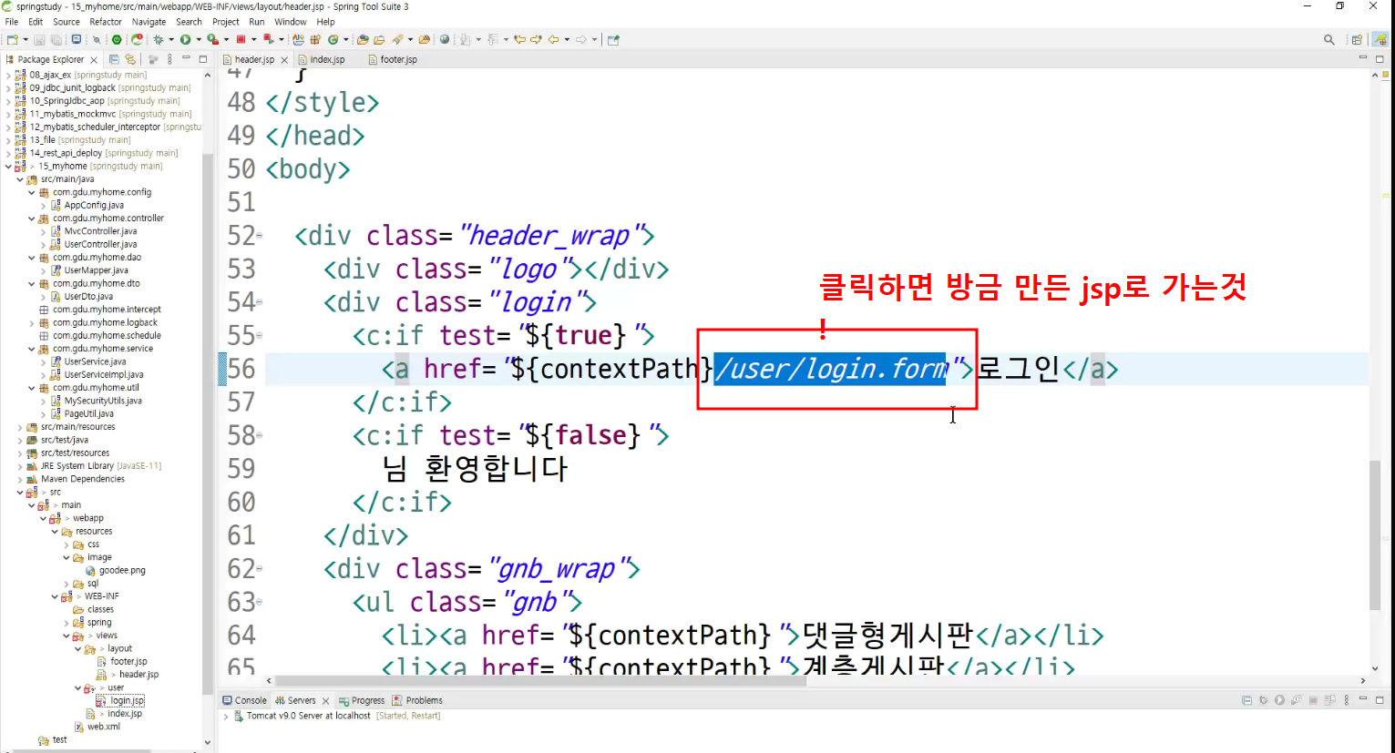Select the Spring perspective leaf icon
The width and height of the screenshot is (1395, 753).
[1380, 39]
